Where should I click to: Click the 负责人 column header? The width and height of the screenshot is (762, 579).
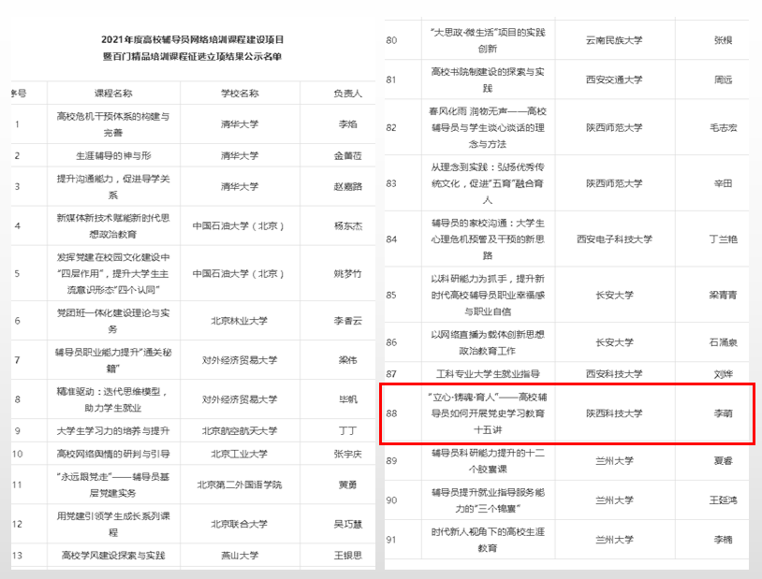(x=347, y=94)
